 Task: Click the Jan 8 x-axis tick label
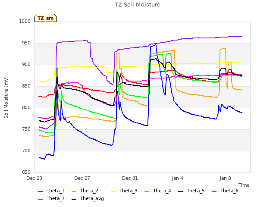click(225, 178)
